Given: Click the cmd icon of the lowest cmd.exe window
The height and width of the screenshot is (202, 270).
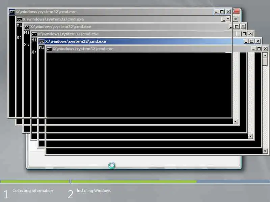Looking at the screenshot, I should click(x=49, y=49).
